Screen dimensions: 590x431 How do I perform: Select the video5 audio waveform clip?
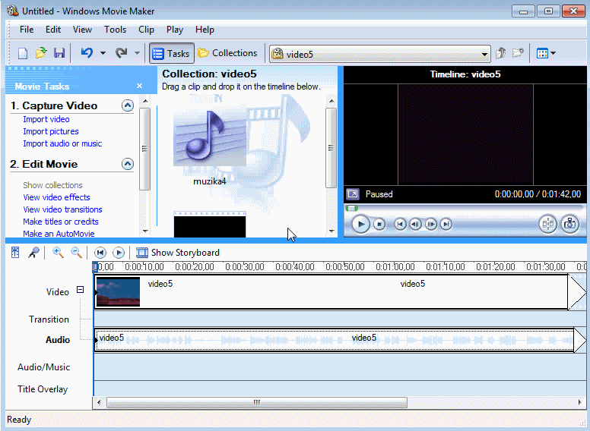point(334,340)
